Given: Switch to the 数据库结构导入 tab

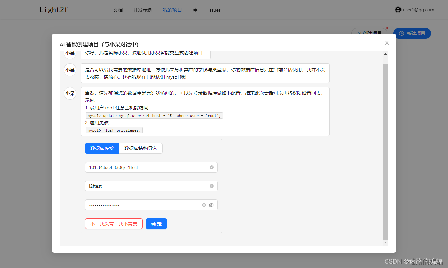Looking at the screenshot, I should pos(141,148).
